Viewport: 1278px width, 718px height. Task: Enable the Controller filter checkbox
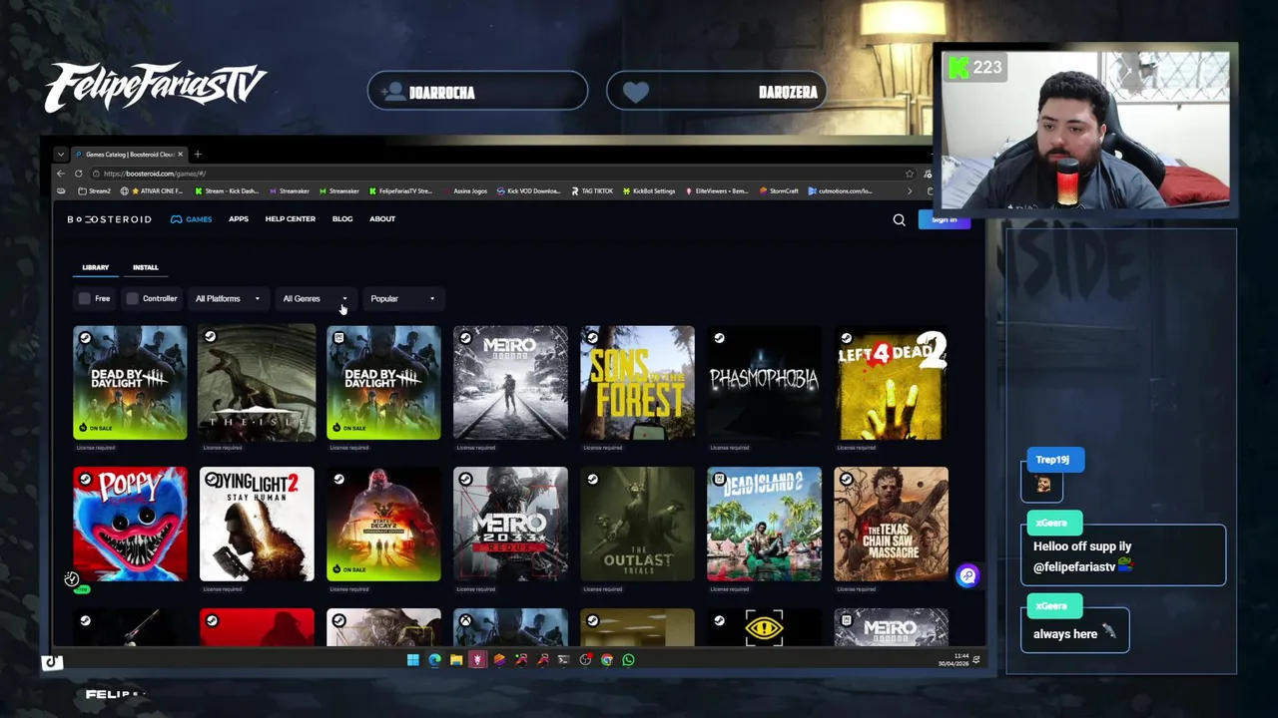132,298
